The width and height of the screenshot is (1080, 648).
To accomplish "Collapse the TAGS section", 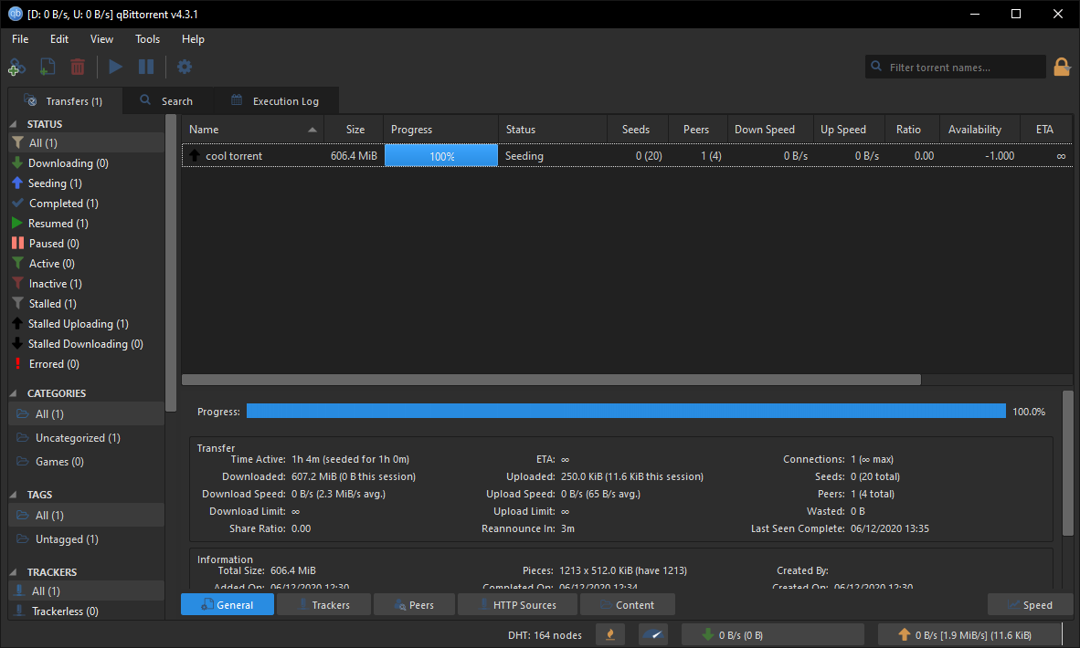I will click(13, 495).
